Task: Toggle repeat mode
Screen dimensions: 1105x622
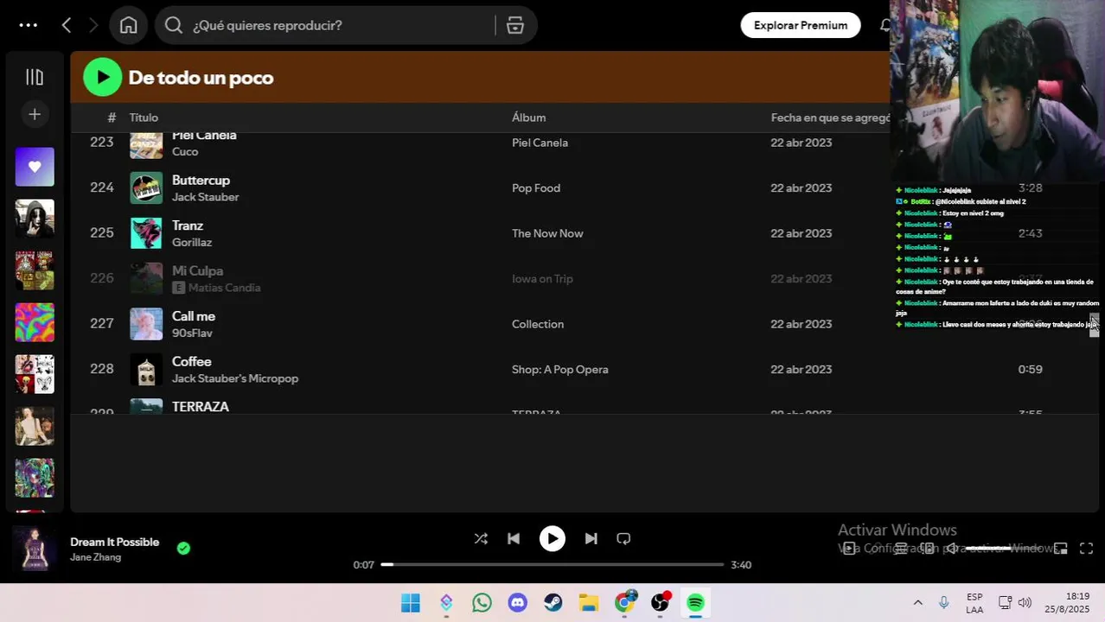Action: [x=623, y=538]
